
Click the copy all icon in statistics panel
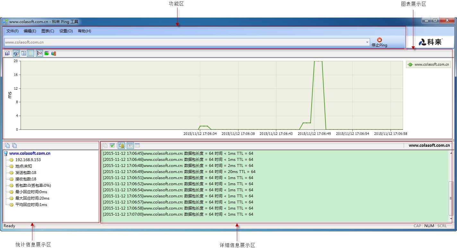coord(14,145)
